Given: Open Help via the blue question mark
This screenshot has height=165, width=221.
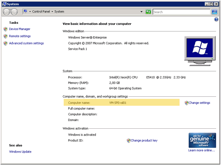Looking at the screenshot, I should coord(216,19).
